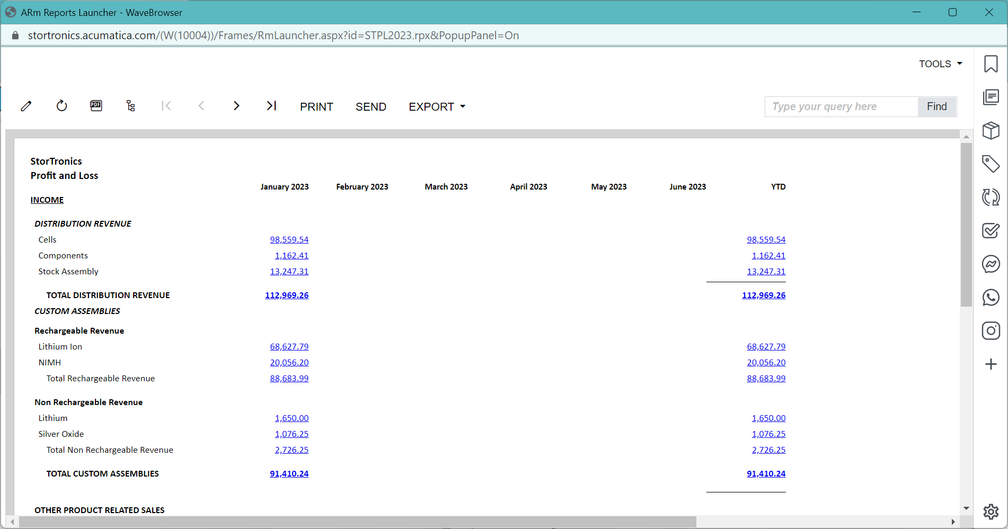Click the PRINT button
The width and height of the screenshot is (1008, 529).
(316, 106)
